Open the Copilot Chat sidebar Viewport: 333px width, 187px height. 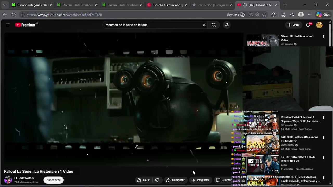coord(323,15)
